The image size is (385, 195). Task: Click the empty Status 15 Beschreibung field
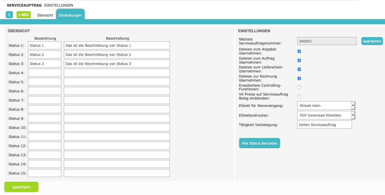tap(117, 173)
